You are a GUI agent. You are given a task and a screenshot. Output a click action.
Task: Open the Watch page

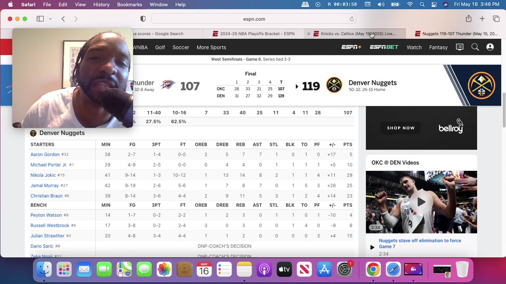click(414, 47)
